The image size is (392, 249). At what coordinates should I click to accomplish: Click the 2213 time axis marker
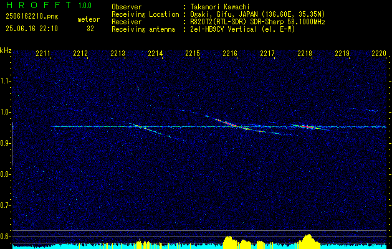(x=118, y=54)
